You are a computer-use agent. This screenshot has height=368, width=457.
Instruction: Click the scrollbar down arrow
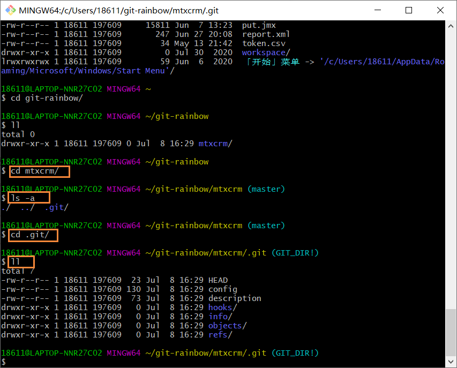451,362
